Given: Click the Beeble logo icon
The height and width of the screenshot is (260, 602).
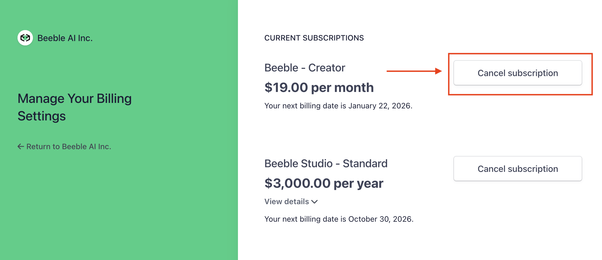Looking at the screenshot, I should 25,38.
